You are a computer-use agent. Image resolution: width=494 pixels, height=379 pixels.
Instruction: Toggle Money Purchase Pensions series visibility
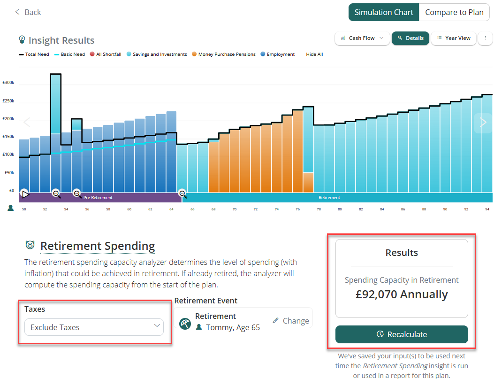tap(223, 54)
